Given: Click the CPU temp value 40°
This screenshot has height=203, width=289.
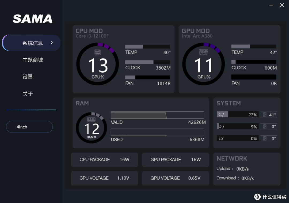Looking at the screenshot, I should tap(167, 52).
